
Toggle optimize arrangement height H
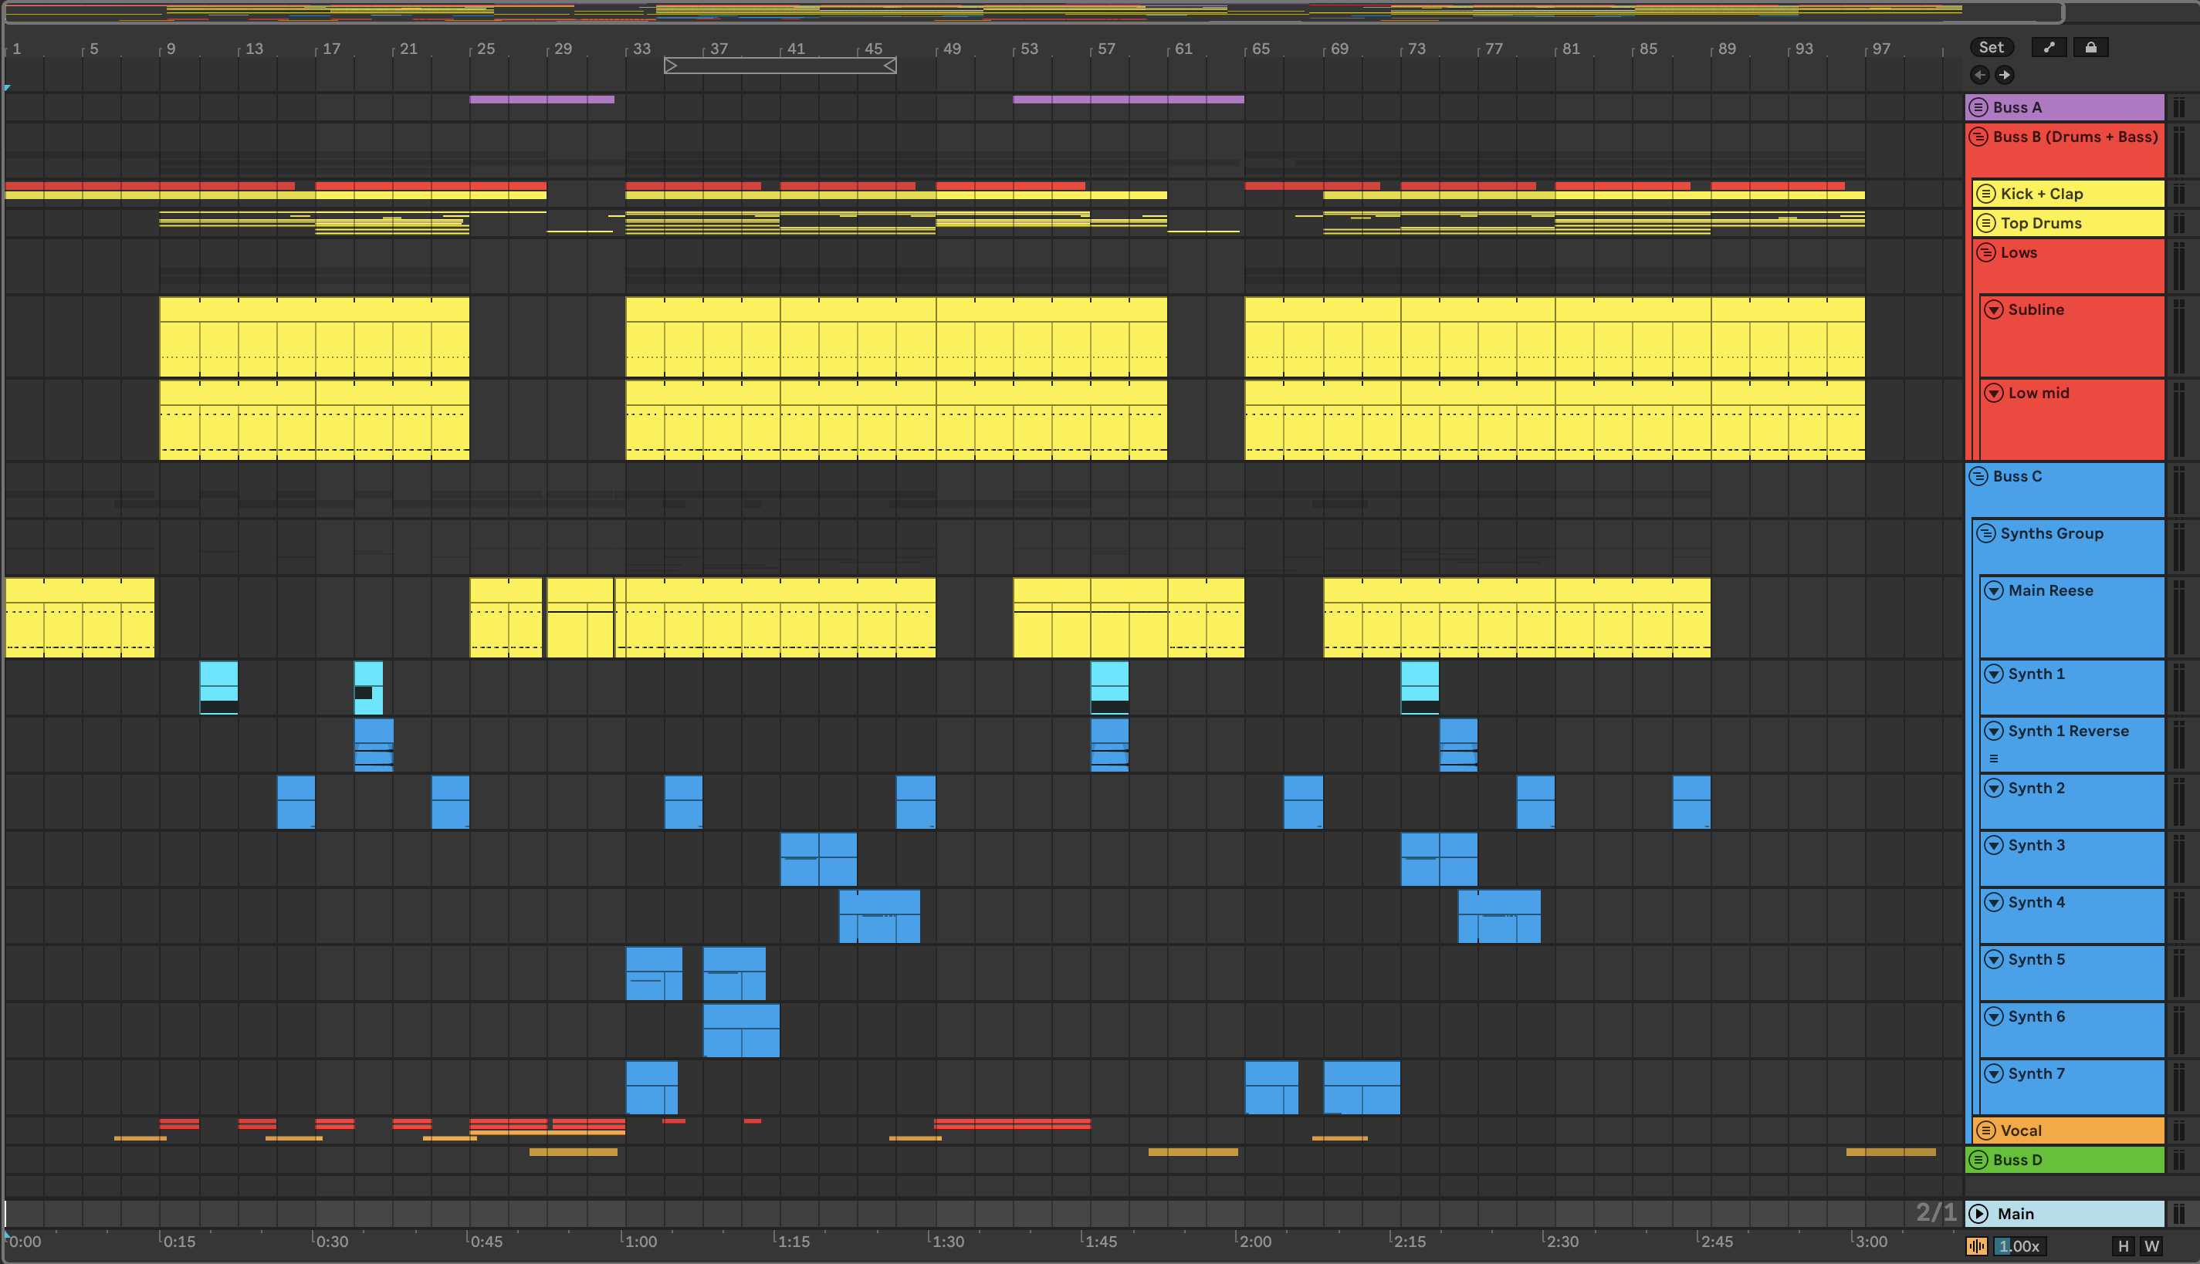coord(2124,1247)
